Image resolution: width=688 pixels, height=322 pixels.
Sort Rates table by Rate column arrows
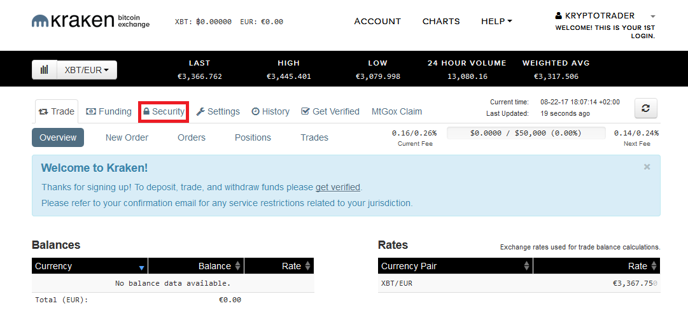(654, 266)
